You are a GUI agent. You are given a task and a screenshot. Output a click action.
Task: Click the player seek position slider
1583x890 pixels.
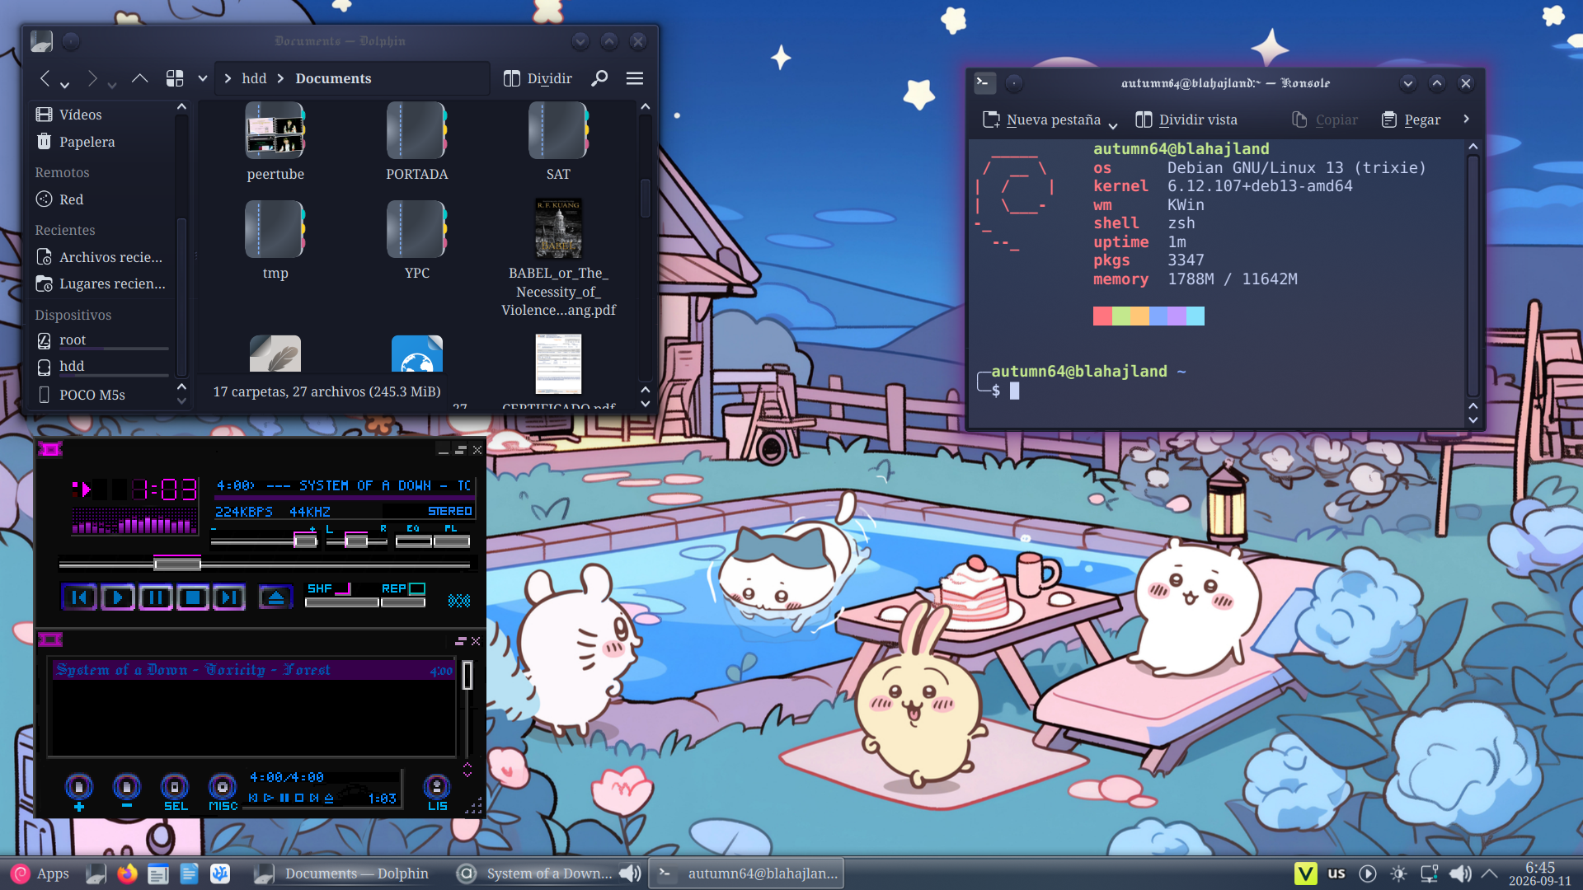click(x=265, y=564)
